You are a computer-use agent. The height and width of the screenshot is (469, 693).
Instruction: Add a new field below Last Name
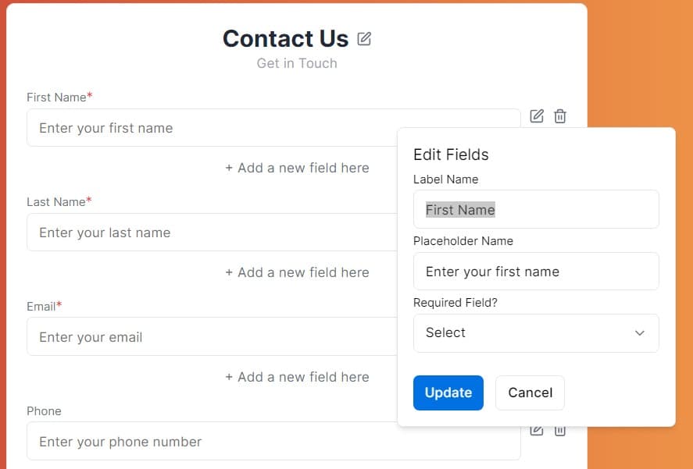pyautogui.click(x=297, y=272)
